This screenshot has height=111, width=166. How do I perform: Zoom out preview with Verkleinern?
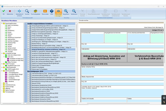(x=74, y=11)
